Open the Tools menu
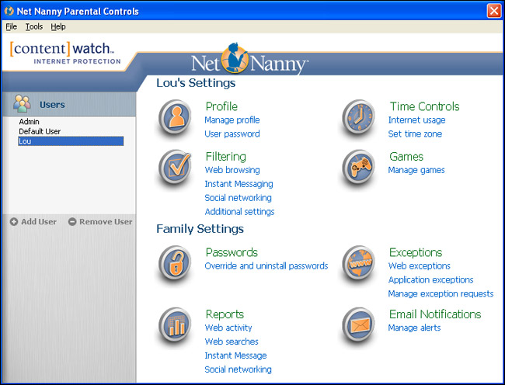The height and width of the screenshot is (385, 505). [34, 26]
